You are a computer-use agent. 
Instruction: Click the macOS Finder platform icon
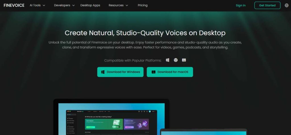coord(184,60)
